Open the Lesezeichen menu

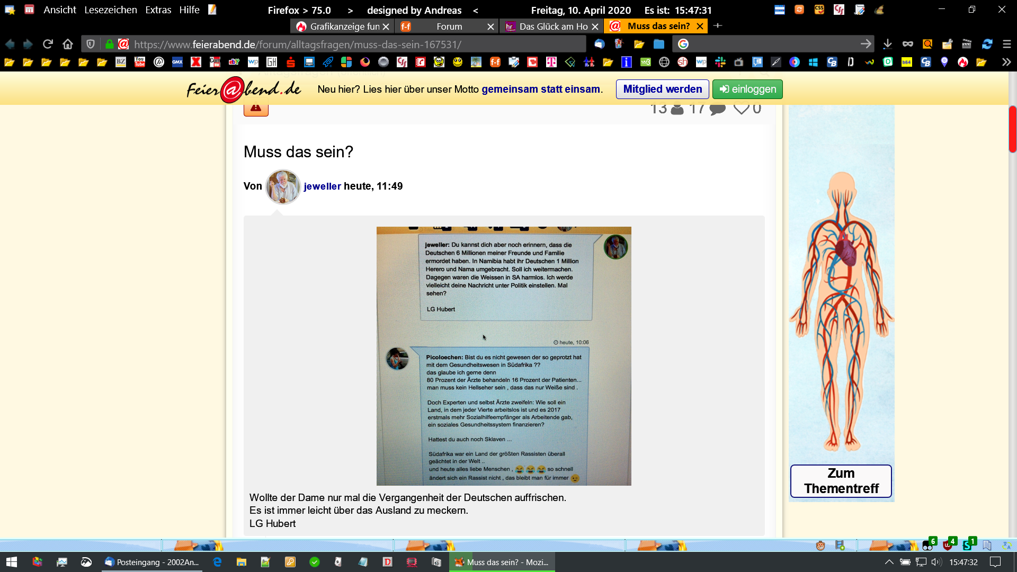(110, 10)
